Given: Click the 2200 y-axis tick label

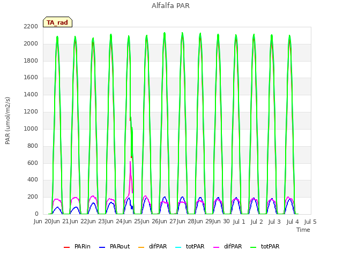Looking at the screenshot, I should pos(31,26).
